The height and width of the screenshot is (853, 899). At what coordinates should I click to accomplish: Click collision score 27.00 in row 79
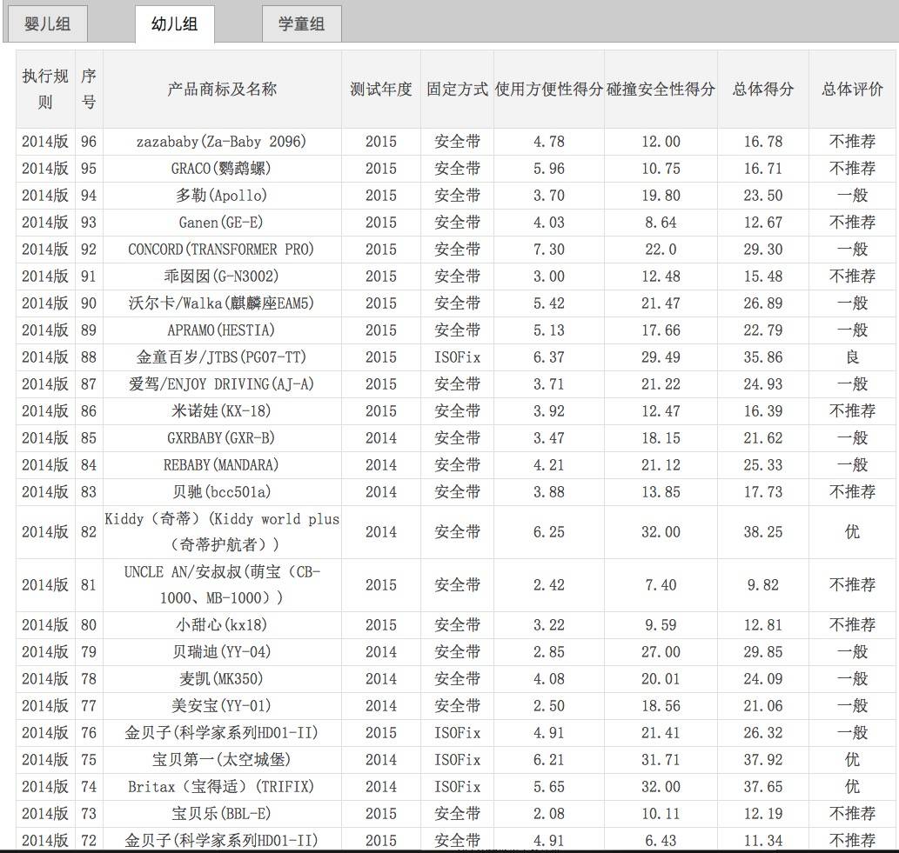tap(661, 652)
